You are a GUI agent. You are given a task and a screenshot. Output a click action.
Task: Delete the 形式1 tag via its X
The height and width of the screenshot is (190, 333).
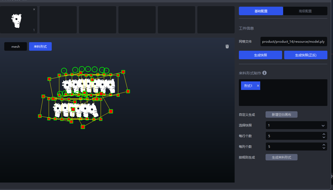258,86
